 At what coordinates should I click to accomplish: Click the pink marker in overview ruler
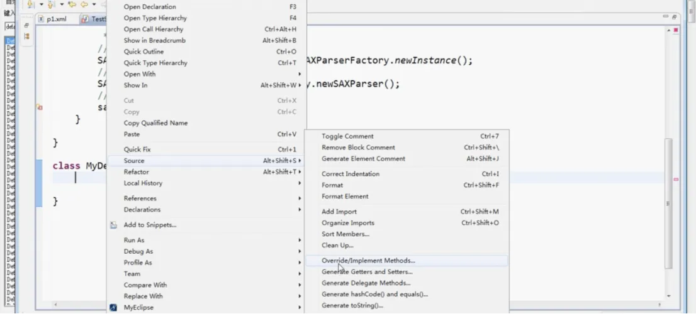[x=676, y=180]
